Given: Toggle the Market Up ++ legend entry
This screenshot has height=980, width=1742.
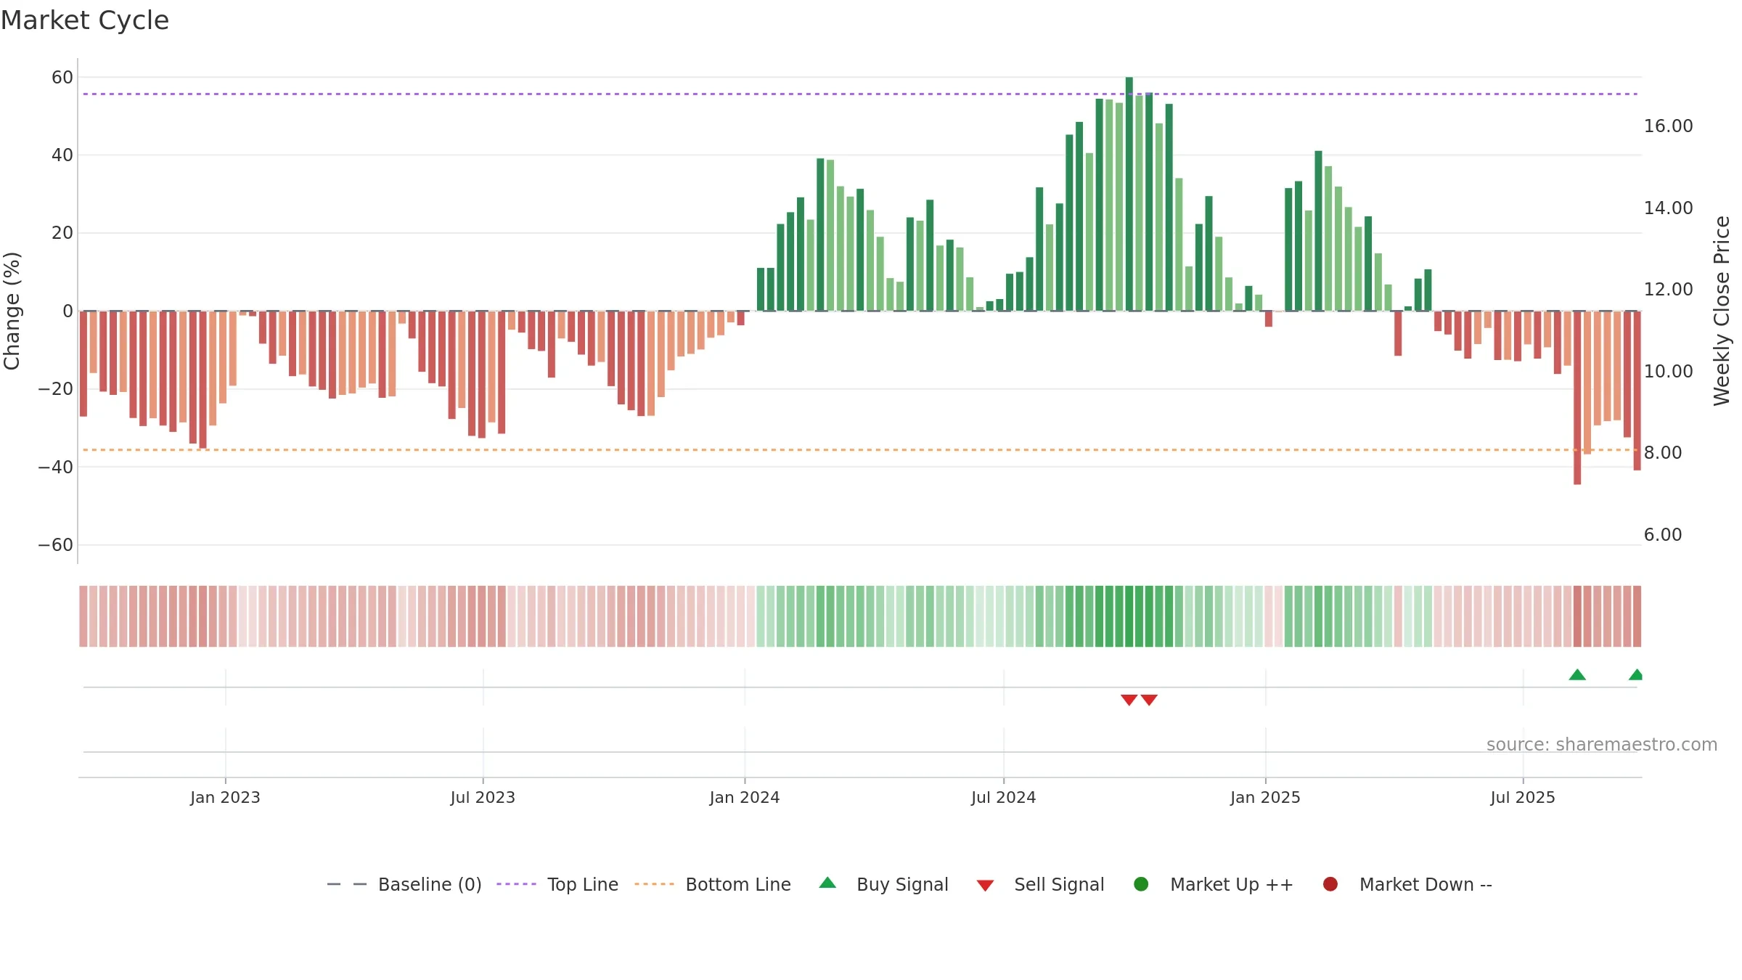Looking at the screenshot, I should 1213,884.
